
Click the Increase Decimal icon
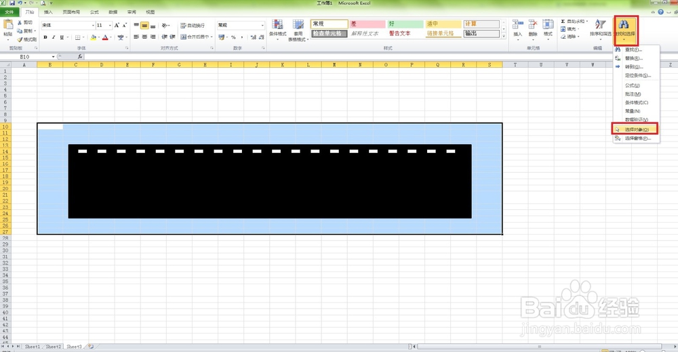point(254,37)
